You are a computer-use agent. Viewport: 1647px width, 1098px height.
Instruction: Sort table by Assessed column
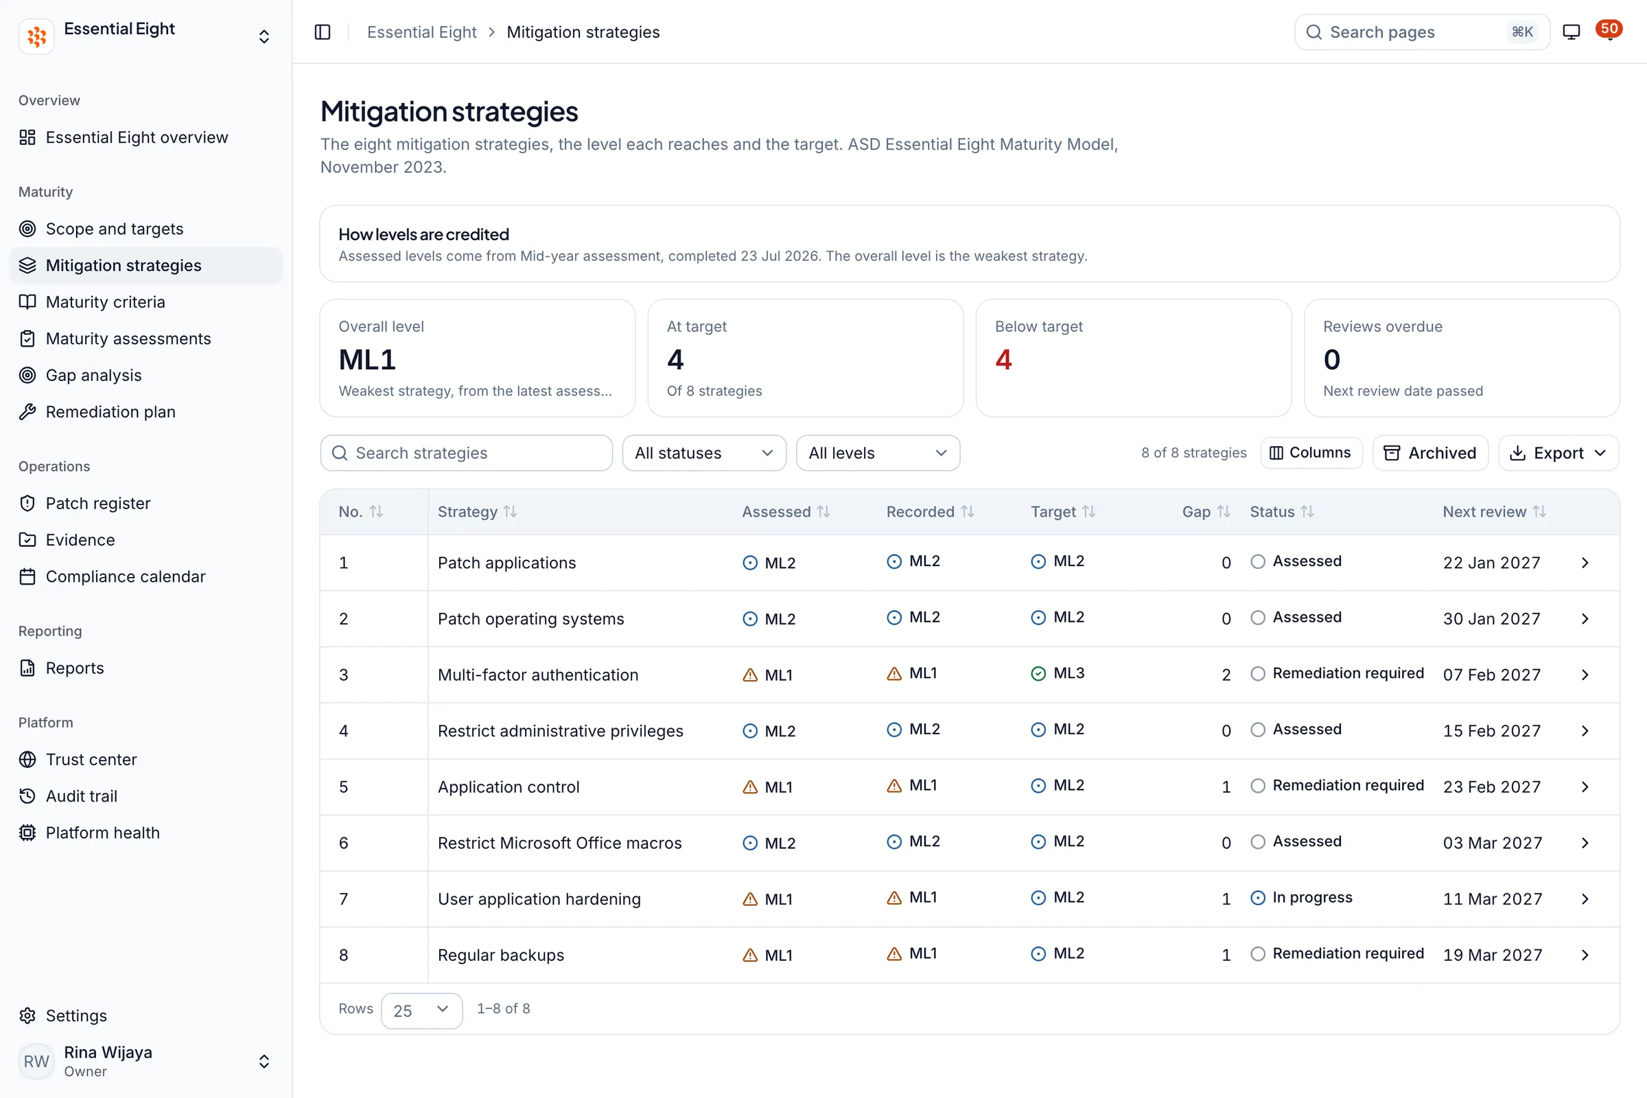point(786,512)
